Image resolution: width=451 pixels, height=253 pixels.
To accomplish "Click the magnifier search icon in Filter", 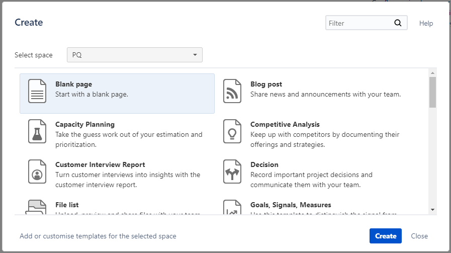I will 398,23.
